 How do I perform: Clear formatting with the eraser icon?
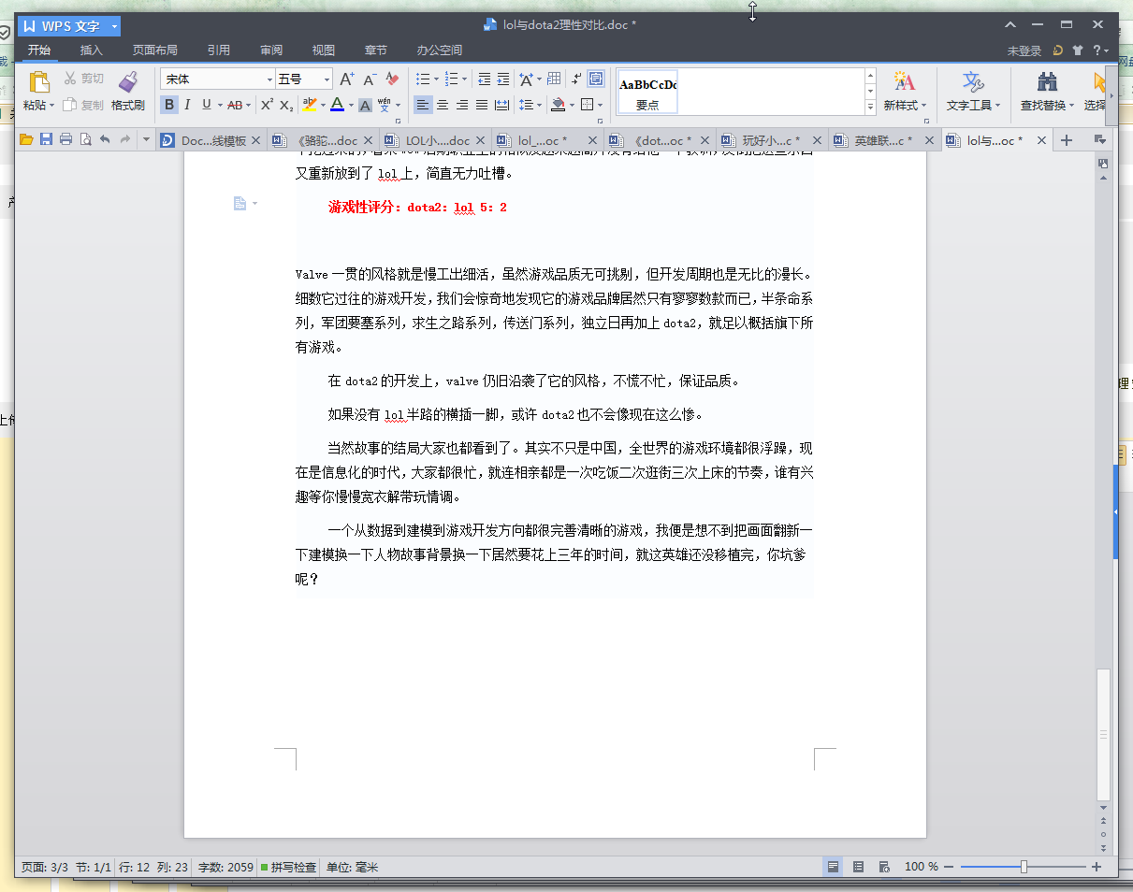[x=392, y=79]
